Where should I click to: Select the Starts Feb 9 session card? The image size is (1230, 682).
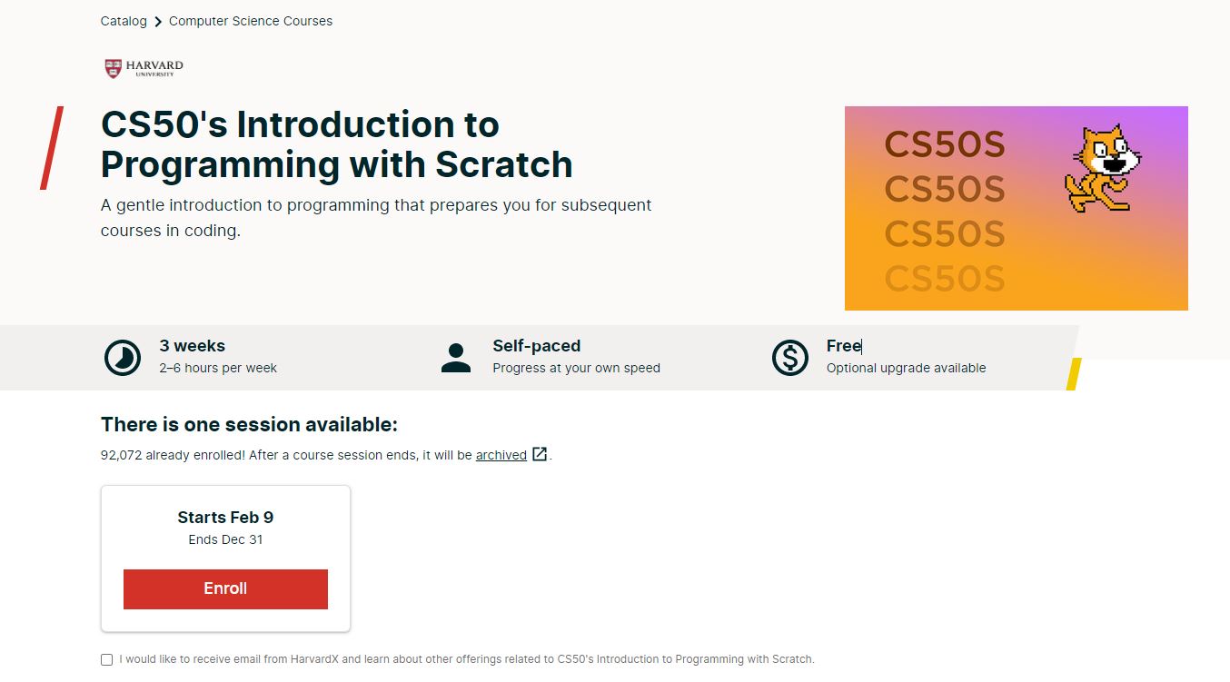click(225, 558)
